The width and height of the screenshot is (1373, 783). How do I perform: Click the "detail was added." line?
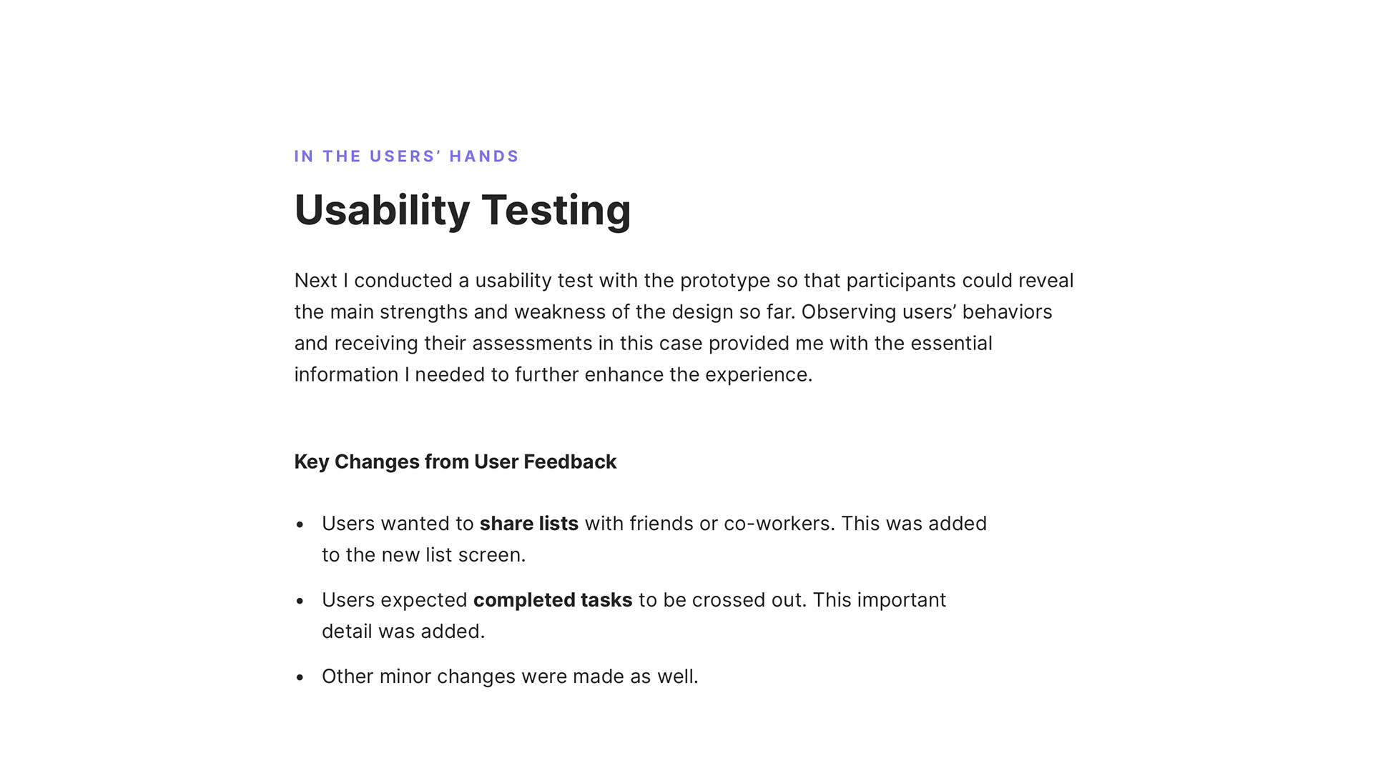click(x=403, y=632)
